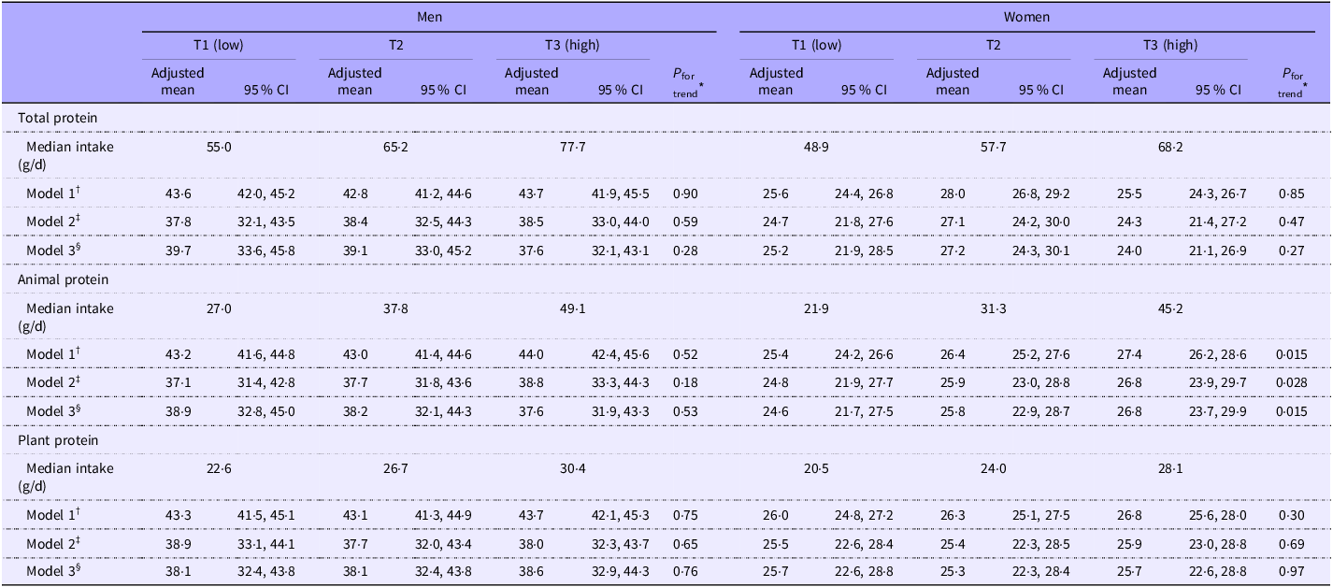Image resolution: width=1333 pixels, height=587 pixels.
Task: Select median intake value '24·0'
Action: click(993, 468)
